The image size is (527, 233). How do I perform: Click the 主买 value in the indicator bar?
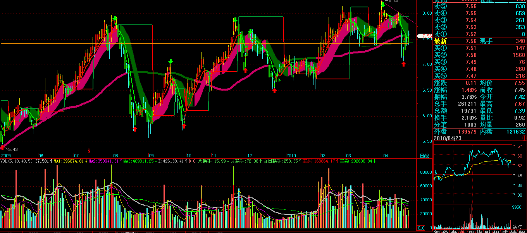[x=319, y=161]
